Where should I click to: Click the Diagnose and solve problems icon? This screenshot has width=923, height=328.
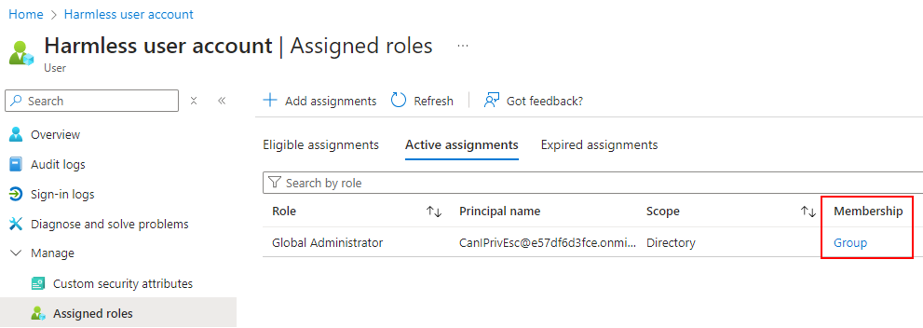click(x=15, y=224)
